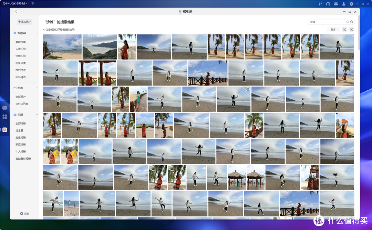The width and height of the screenshot is (372, 230).
Task: Click the search magnifier icon in search box
Action: click(352, 22)
